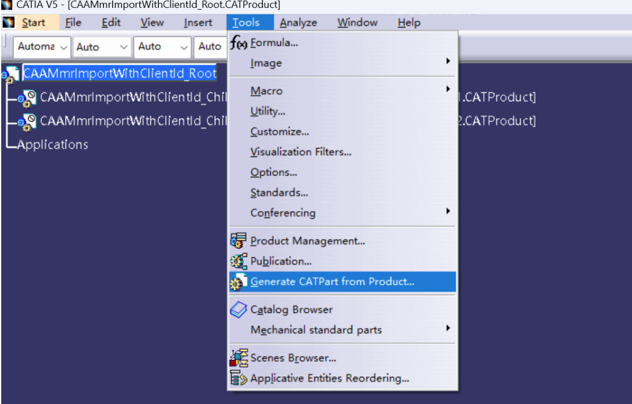
Task: Expand the Macro submenu
Action: tap(342, 91)
